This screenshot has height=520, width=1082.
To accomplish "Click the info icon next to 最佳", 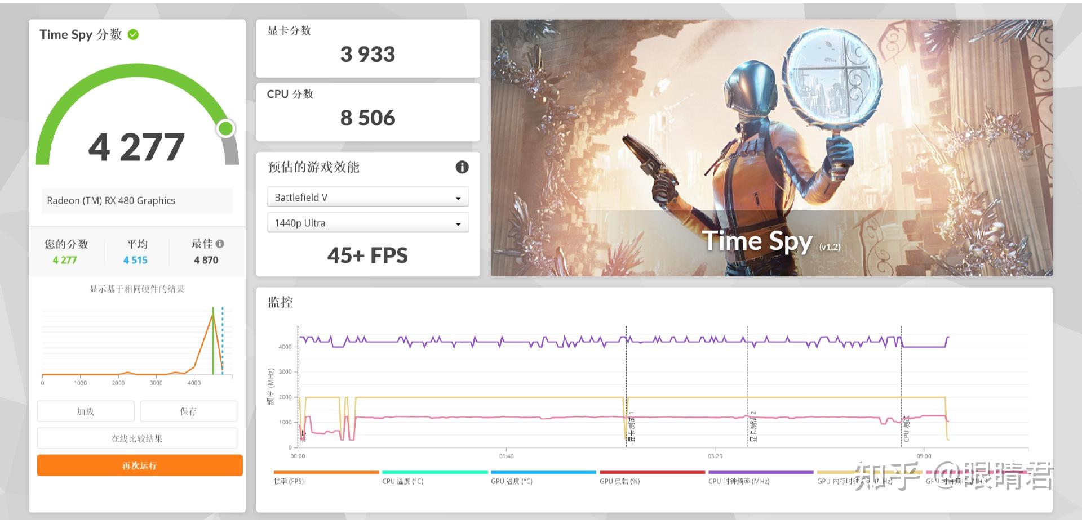I will [220, 244].
